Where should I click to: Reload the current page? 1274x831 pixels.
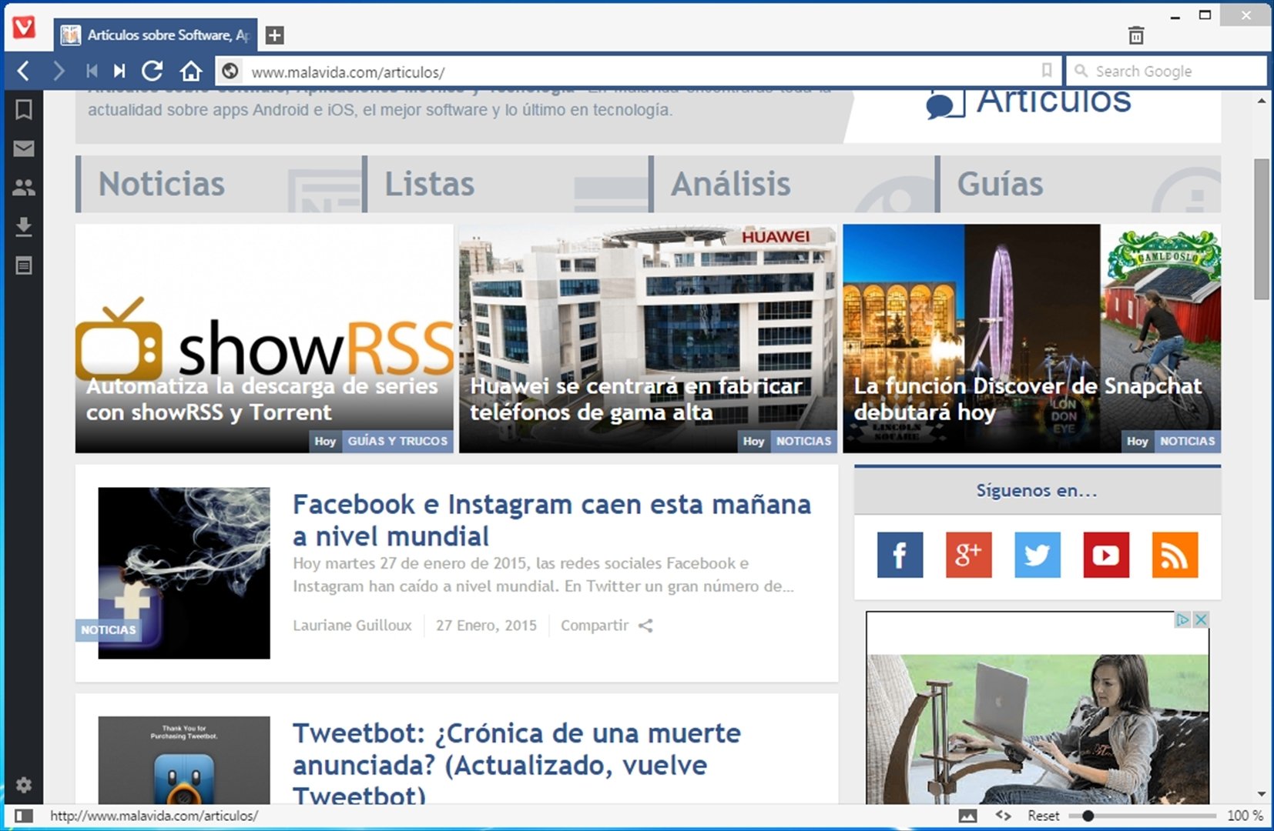point(153,72)
